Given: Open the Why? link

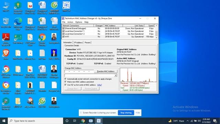Looking at the screenshot, I should pyautogui.click(x=99, y=85).
